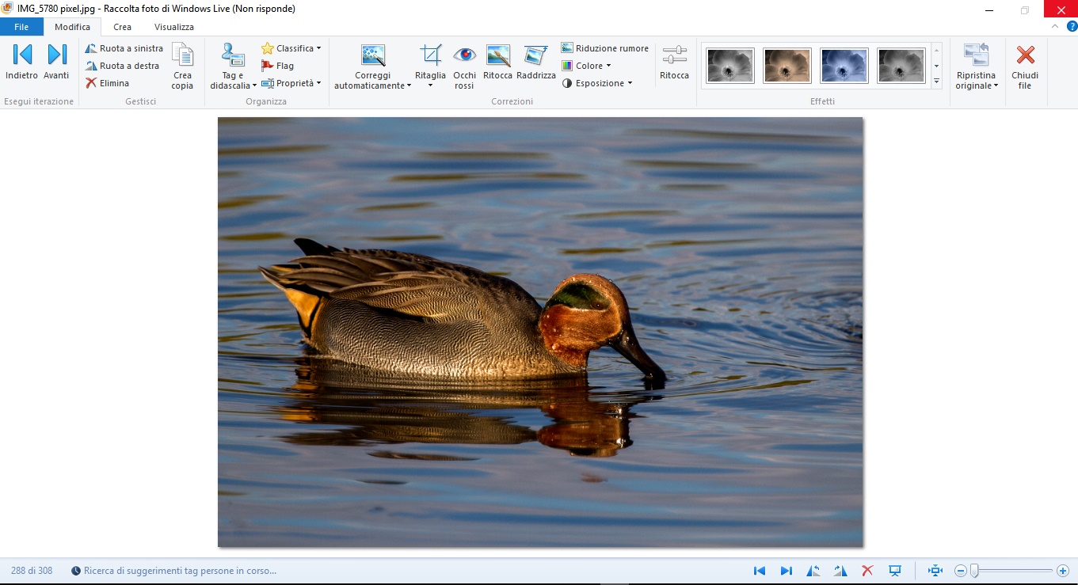Screen dimensions: 1078x585
Task: Click the Proprietà properties icon
Action: tap(268, 83)
